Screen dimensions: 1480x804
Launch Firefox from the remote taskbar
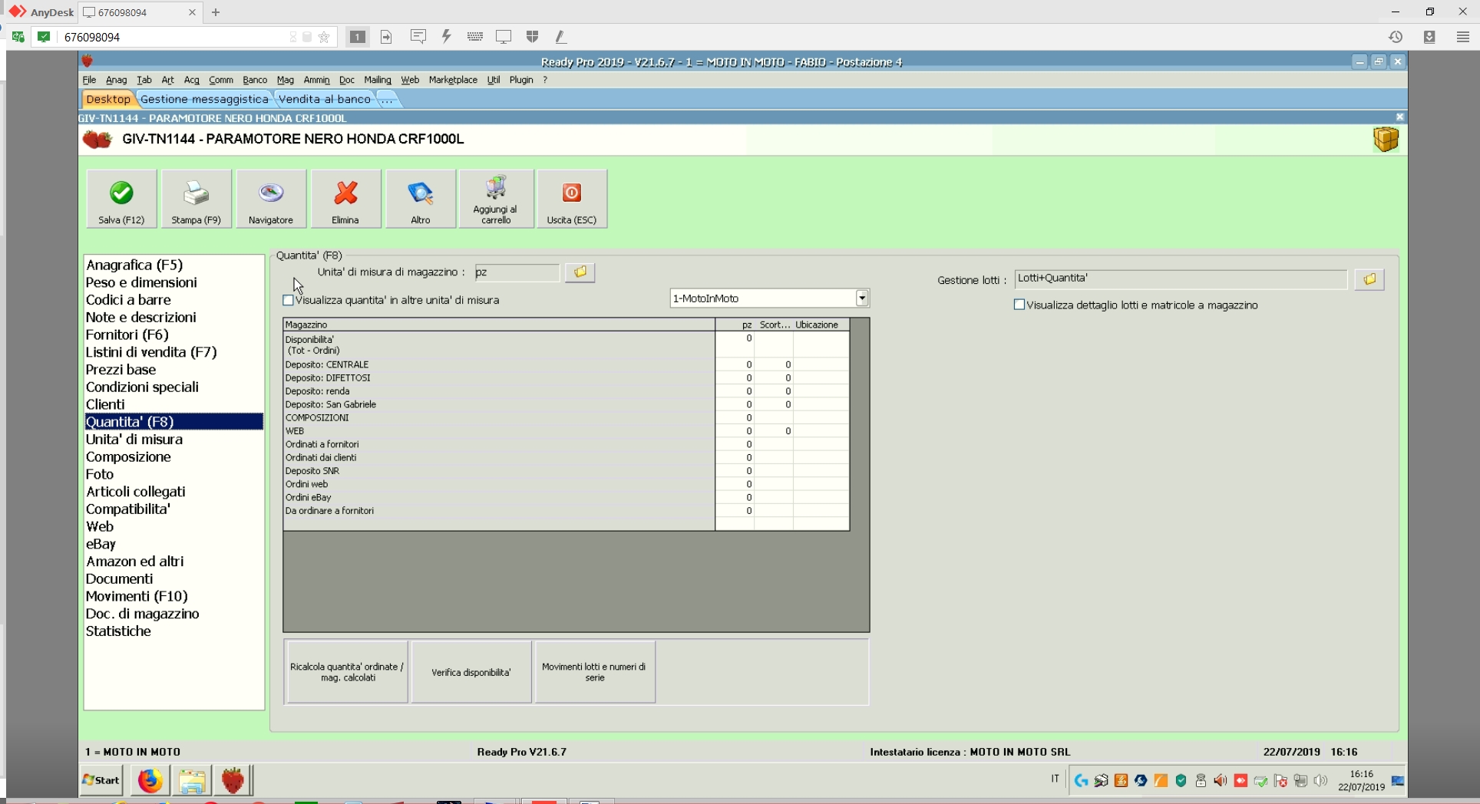click(150, 780)
